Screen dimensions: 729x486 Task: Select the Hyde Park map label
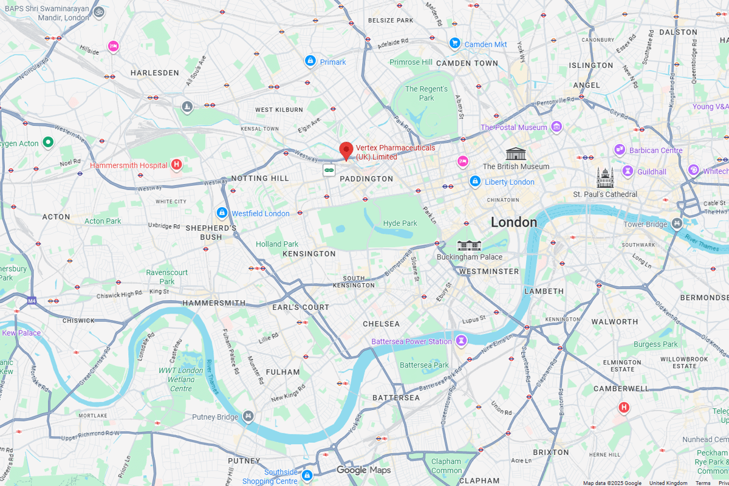400,223
